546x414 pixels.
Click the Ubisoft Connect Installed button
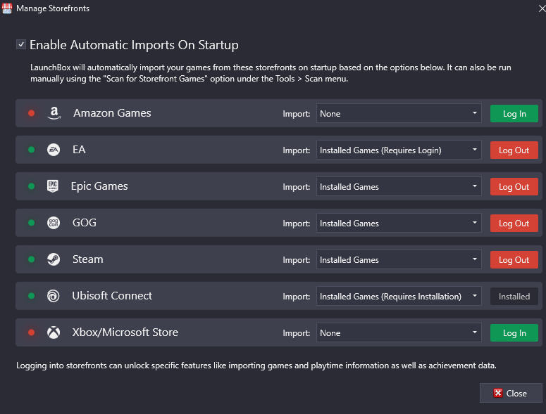click(514, 296)
